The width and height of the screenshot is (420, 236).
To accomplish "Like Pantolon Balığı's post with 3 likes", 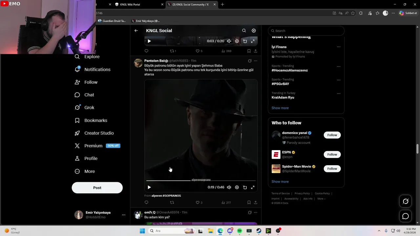I will pyautogui.click(x=199, y=203).
